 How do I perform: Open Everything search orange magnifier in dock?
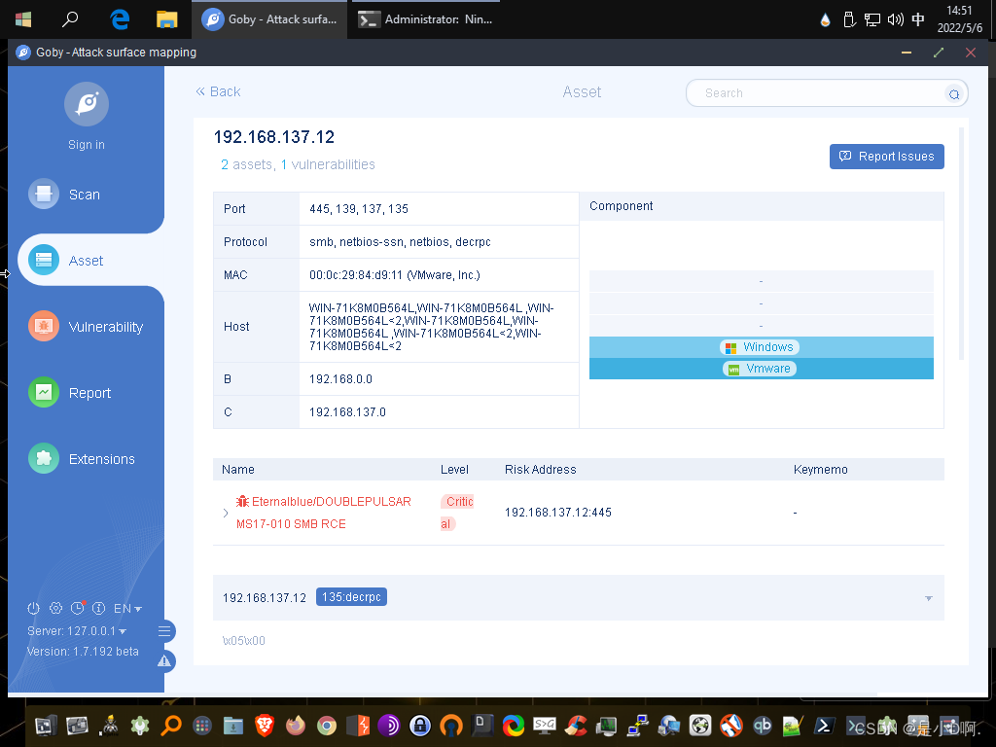171,725
